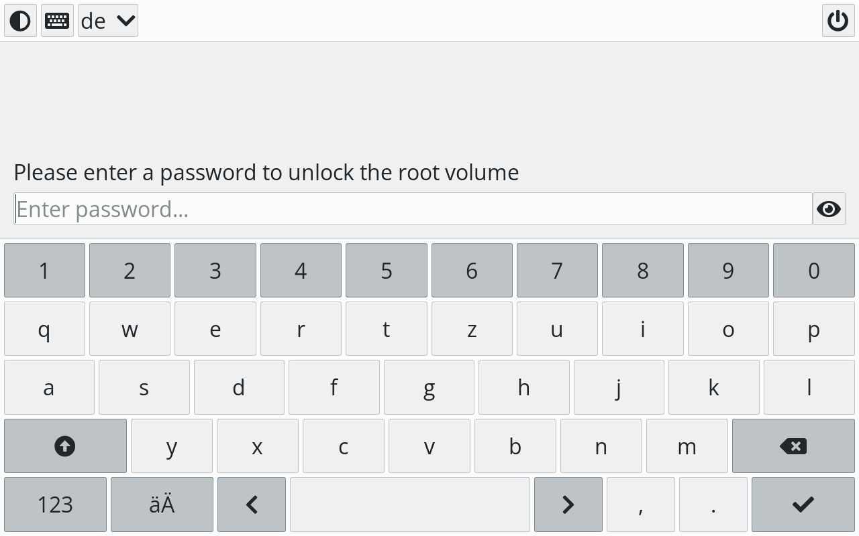Tap the period key
This screenshot has width=859, height=536.
713,505
